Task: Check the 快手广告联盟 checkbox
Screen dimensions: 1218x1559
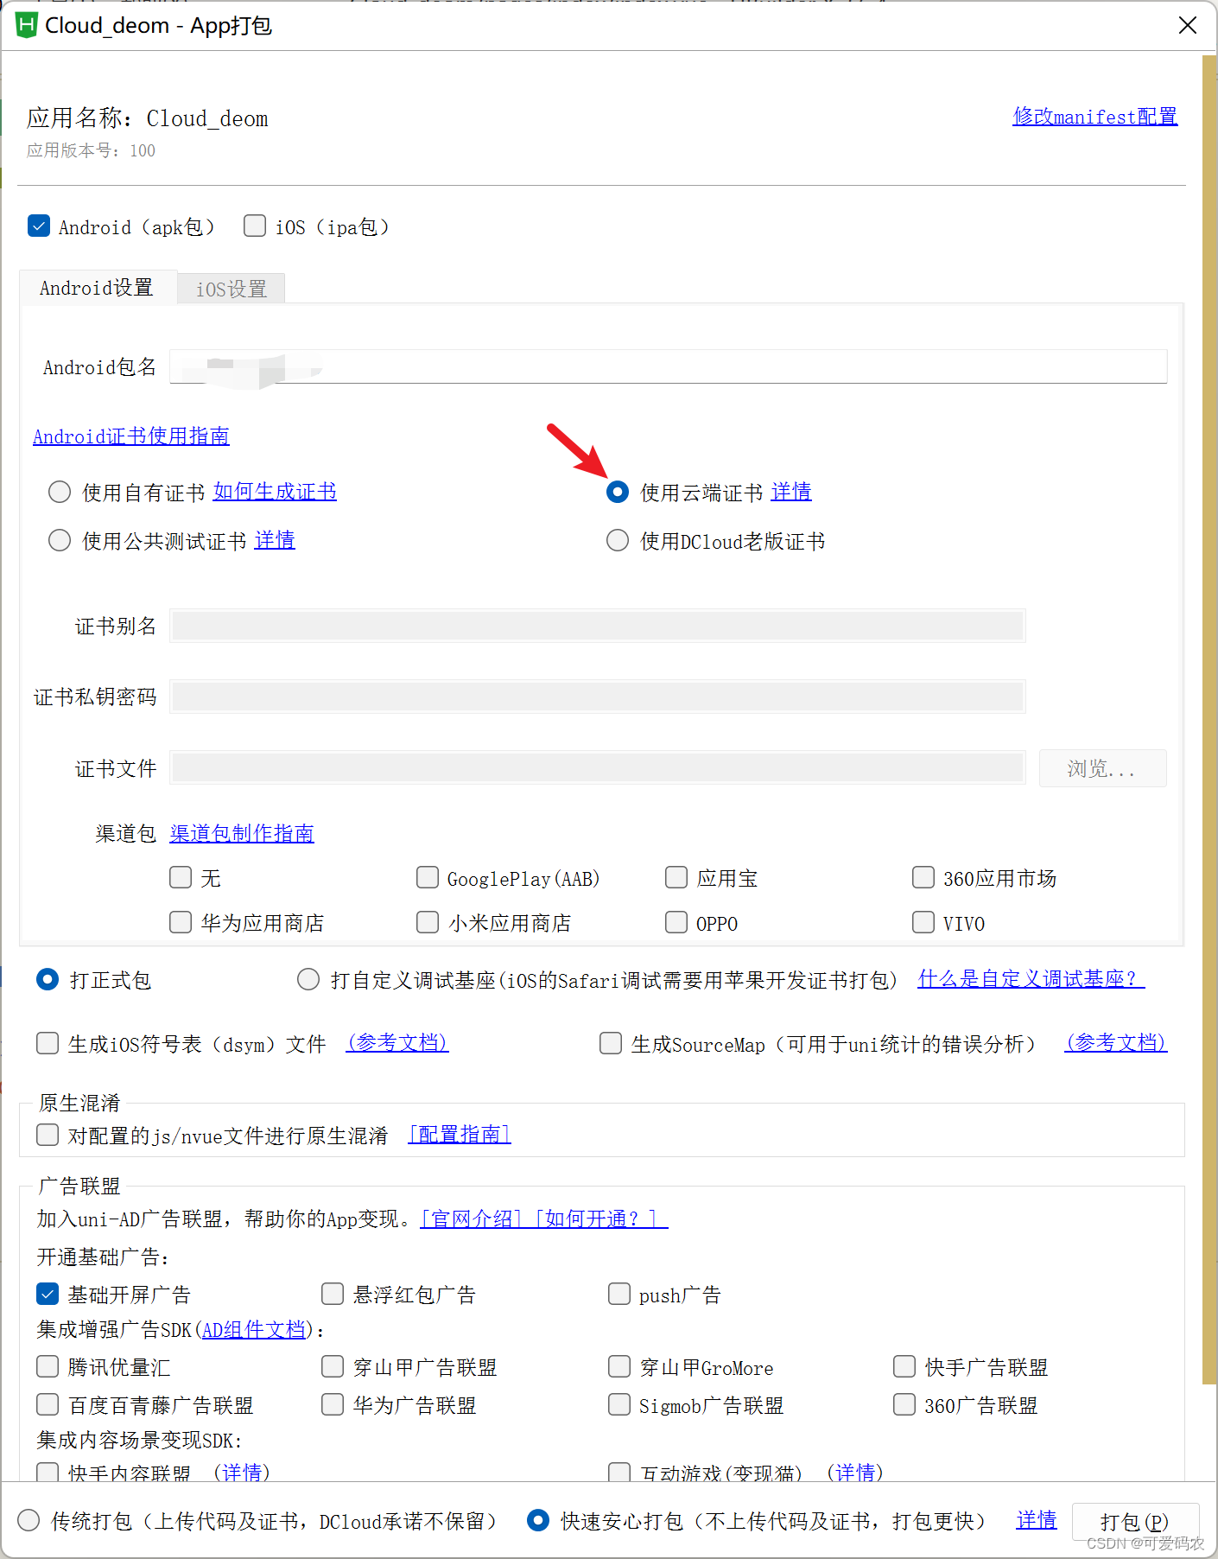Action: pyautogui.click(x=904, y=1366)
